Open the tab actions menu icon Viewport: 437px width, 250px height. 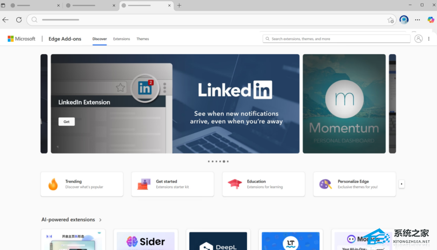tap(3, 5)
